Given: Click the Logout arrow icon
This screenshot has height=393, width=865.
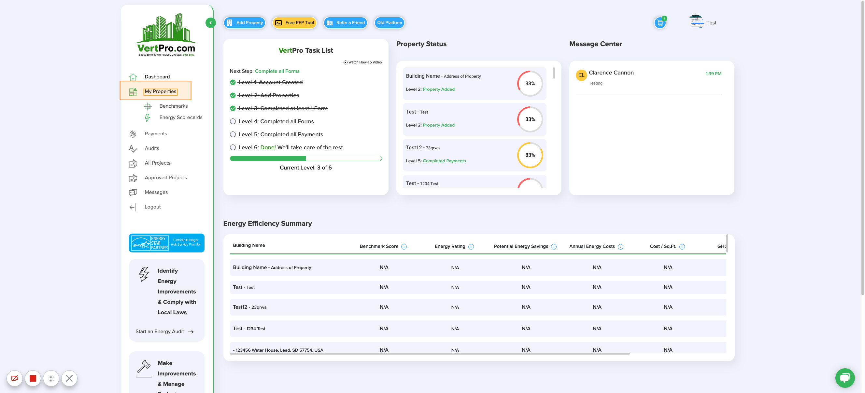Looking at the screenshot, I should (x=133, y=207).
